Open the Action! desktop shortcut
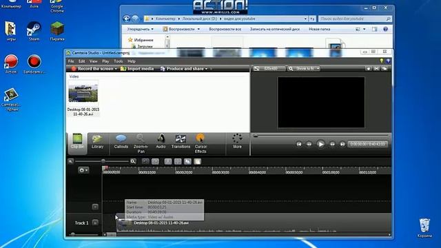Viewport: 441px width, 248px height. [x=11, y=64]
